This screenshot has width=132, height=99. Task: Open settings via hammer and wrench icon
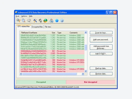(x=35, y=21)
